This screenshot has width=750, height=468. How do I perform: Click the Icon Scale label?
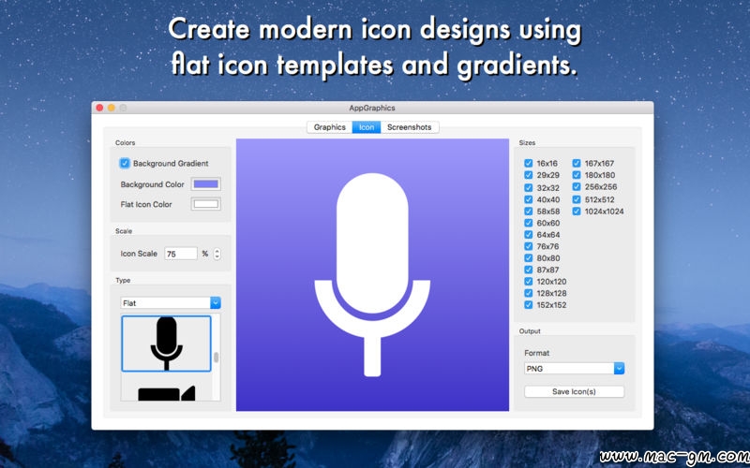pos(139,254)
